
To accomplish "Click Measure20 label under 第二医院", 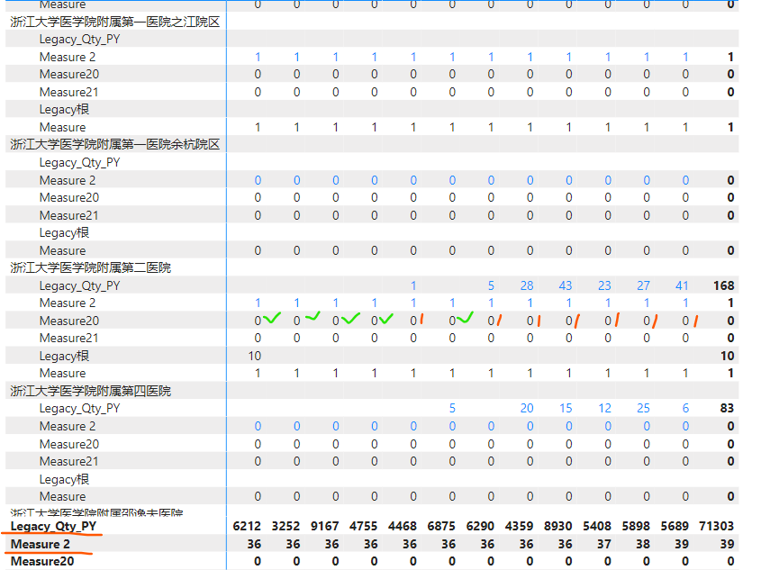I will coord(69,321).
